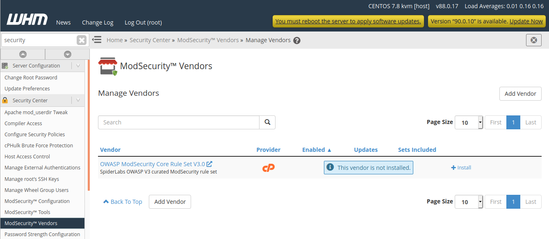The width and height of the screenshot is (549, 239).
Task: Click the vendor search magnifier button
Action: (x=267, y=122)
